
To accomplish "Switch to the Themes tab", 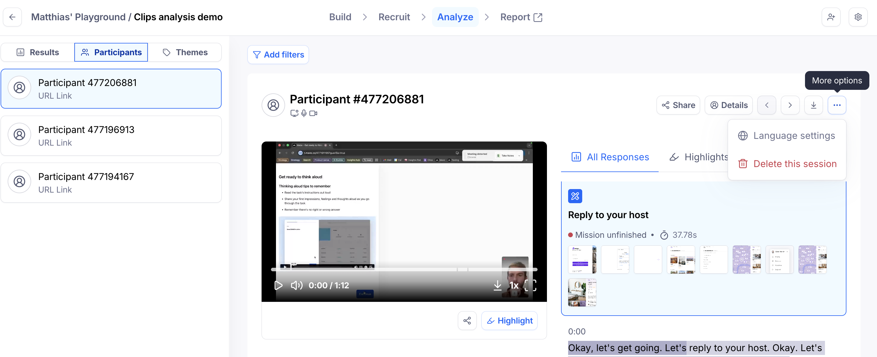I will click(x=185, y=52).
